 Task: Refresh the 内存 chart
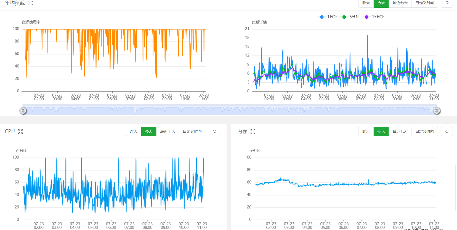click(x=447, y=131)
